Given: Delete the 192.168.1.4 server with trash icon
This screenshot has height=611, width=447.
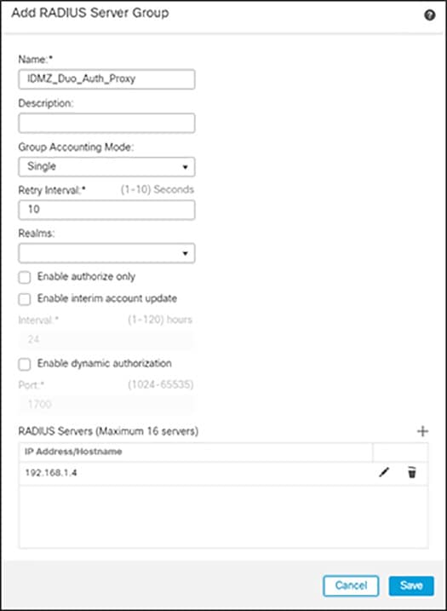Looking at the screenshot, I should click(x=412, y=473).
